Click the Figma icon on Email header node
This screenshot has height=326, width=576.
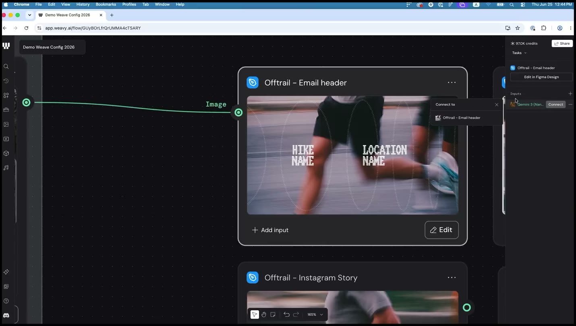click(253, 83)
